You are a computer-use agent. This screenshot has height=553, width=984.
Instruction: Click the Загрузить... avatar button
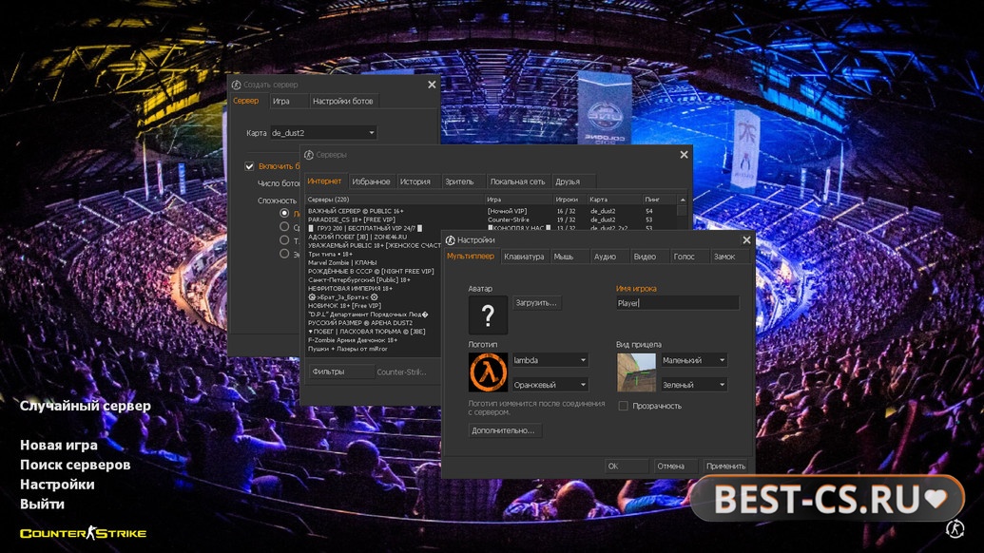click(536, 303)
